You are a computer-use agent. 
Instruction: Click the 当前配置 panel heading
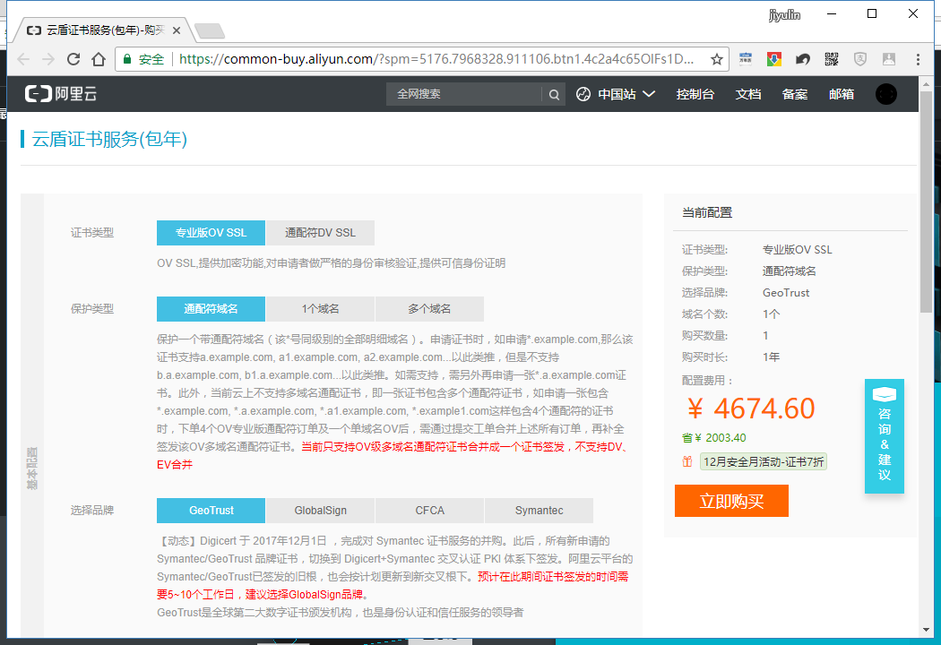coord(707,212)
